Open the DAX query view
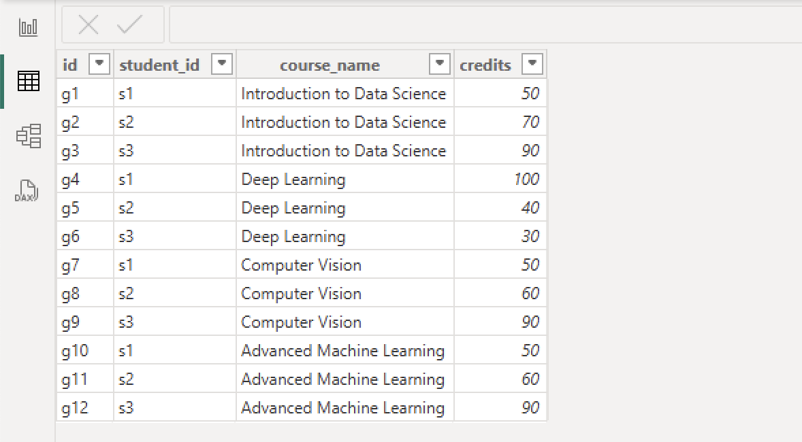This screenshot has width=802, height=442. click(27, 191)
